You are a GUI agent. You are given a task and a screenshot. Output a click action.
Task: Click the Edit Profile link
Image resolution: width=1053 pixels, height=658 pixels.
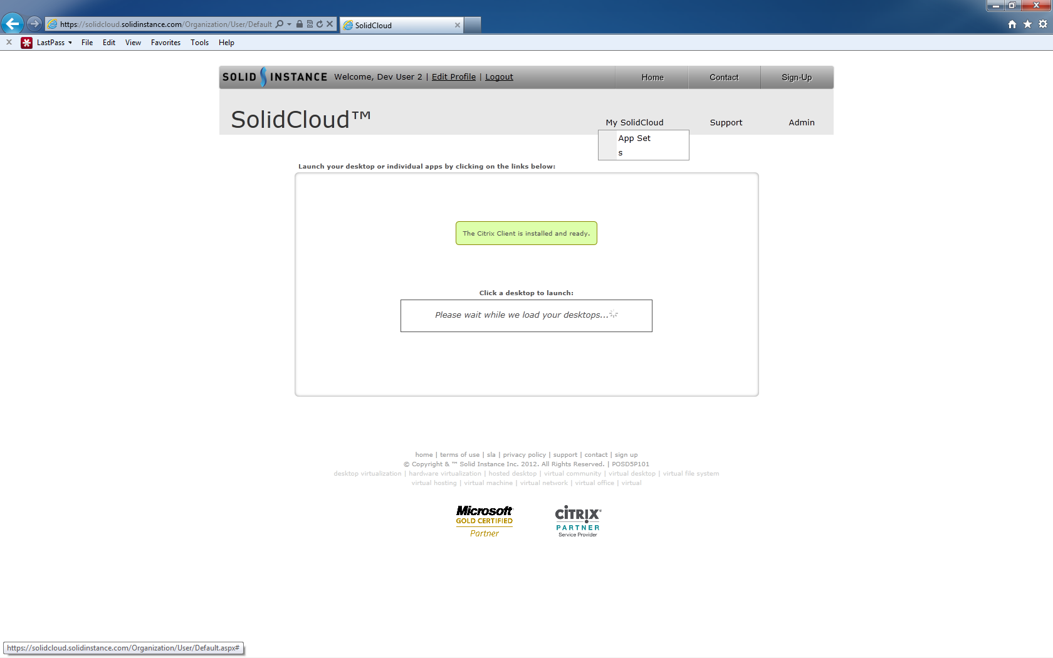454,77
